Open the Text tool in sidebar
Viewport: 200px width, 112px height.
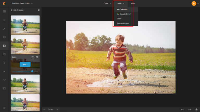4,63
